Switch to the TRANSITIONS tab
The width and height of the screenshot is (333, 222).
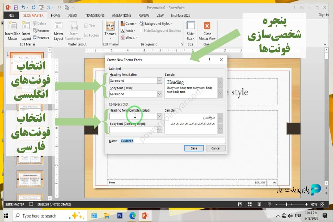tap(95, 16)
